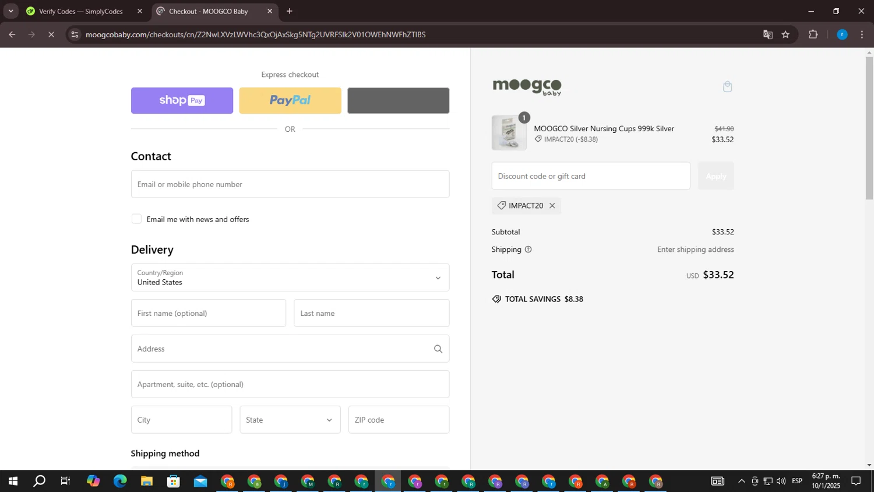874x492 pixels.
Task: Switch to the Verify Codes — SimplyCodes tab
Action: pos(80,11)
